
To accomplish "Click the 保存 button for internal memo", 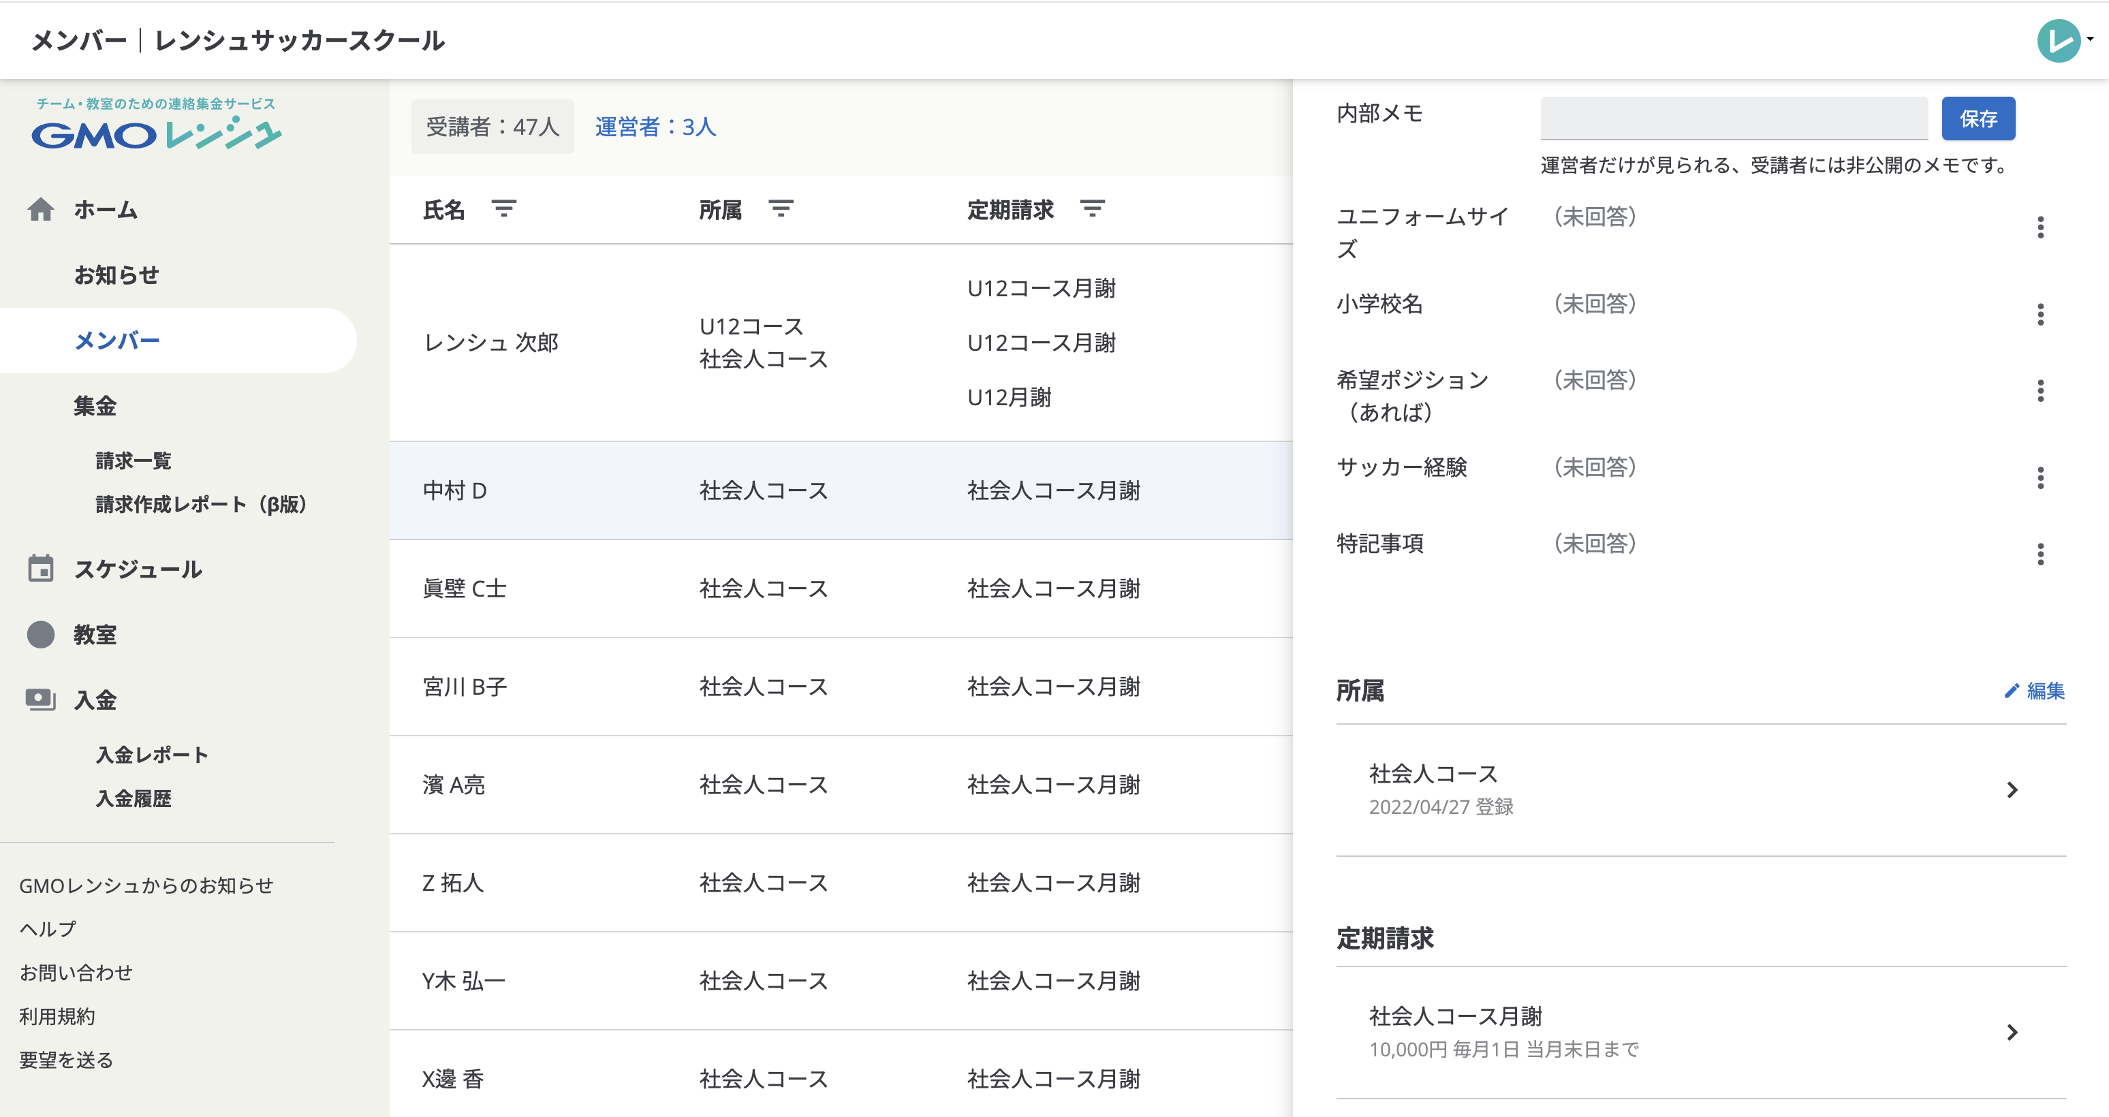I will (x=1978, y=119).
